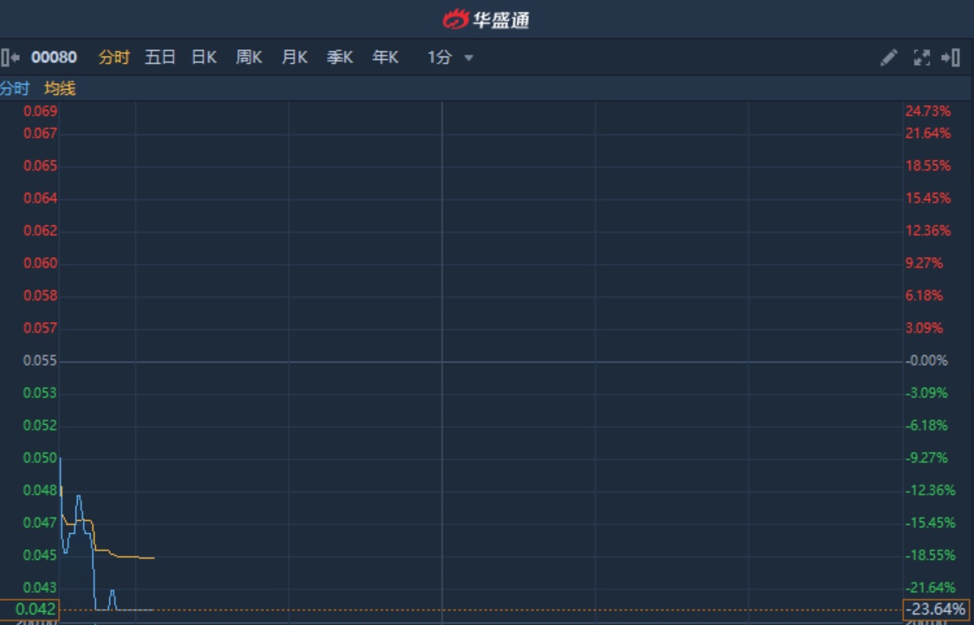Open the 季K chart tab

click(339, 58)
